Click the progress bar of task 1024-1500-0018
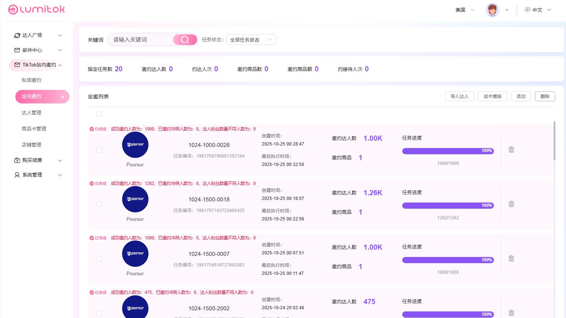 [448, 205]
